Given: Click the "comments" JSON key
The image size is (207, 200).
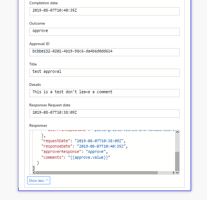Looking at the screenshot, I should pyautogui.click(x=52, y=158).
